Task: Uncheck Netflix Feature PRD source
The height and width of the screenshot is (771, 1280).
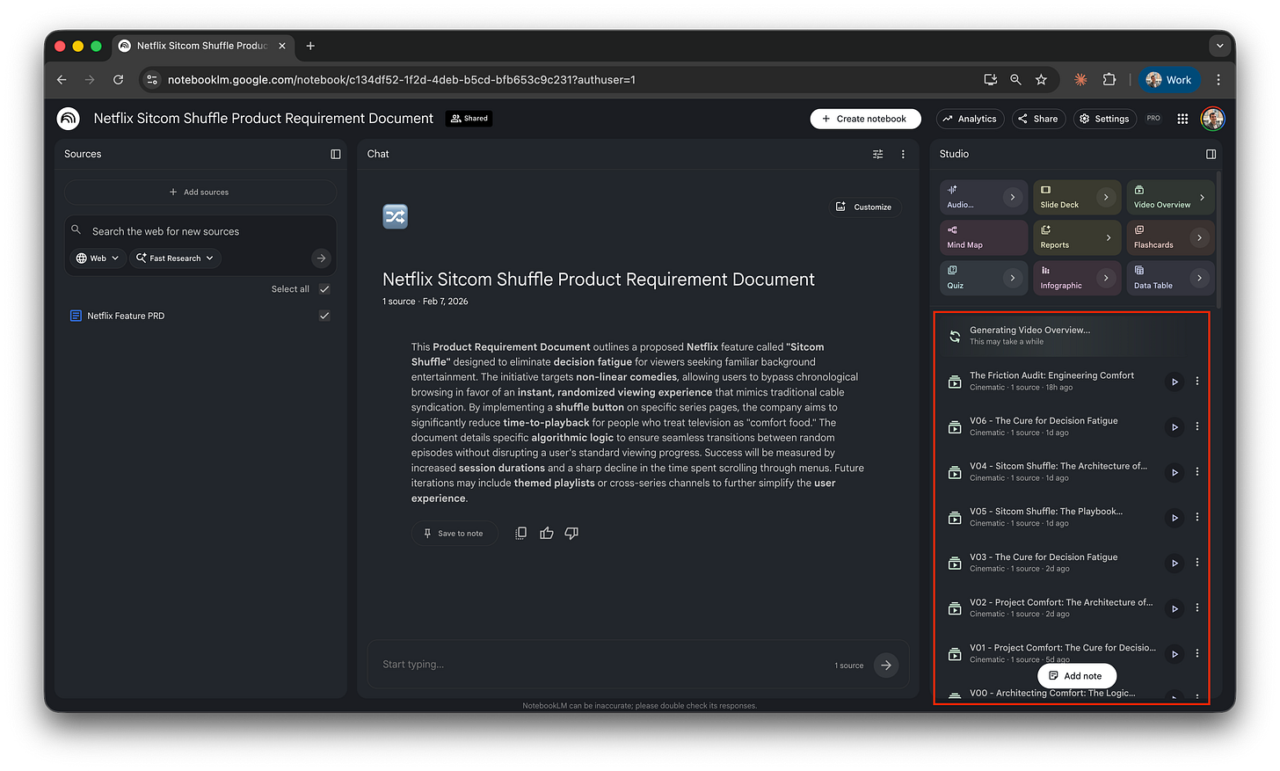Action: click(x=324, y=316)
